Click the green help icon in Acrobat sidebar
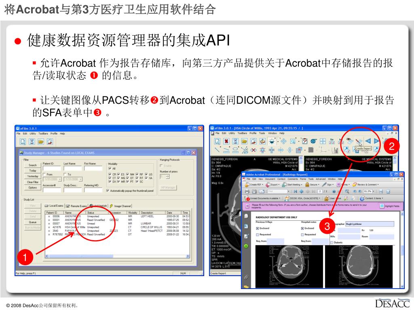The image size is (414, 310). [x=246, y=246]
